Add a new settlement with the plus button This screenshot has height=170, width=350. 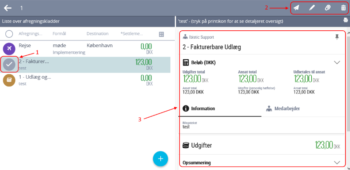point(160,159)
